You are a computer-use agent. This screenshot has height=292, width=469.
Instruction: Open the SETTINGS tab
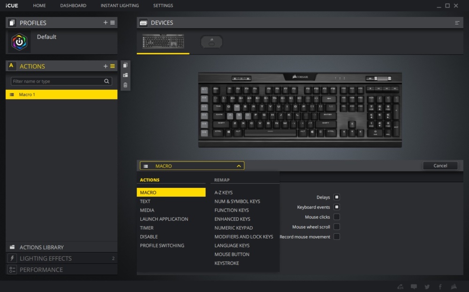[x=163, y=5]
